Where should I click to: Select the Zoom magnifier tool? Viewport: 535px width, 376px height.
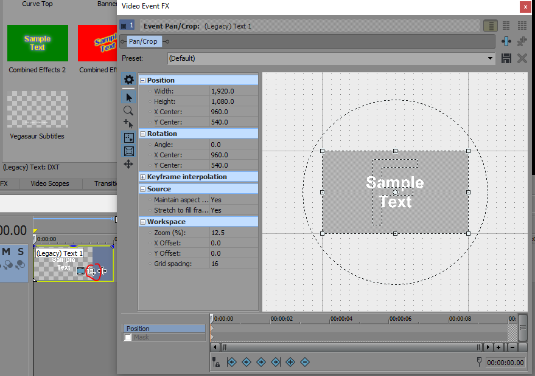[128, 111]
